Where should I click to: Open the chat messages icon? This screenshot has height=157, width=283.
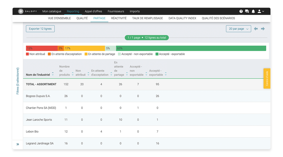(247, 11)
